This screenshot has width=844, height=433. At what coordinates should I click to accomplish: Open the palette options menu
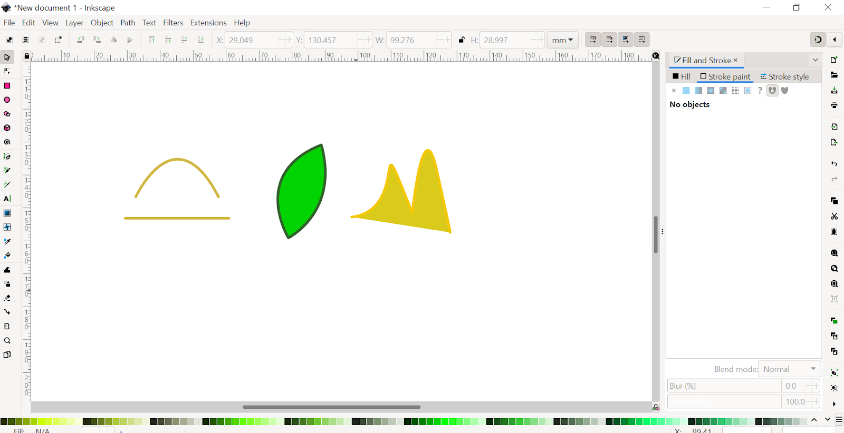[x=839, y=420]
